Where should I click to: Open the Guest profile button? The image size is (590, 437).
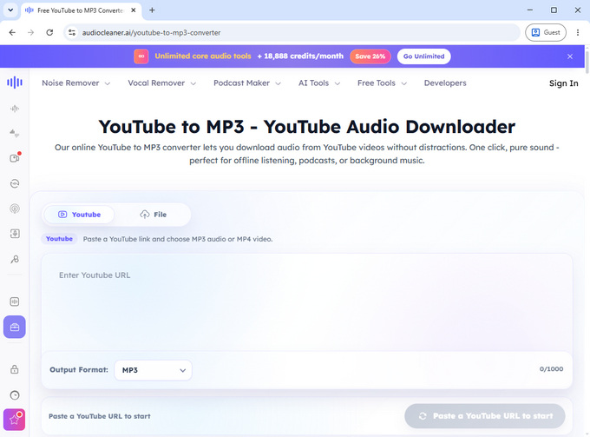tap(546, 32)
